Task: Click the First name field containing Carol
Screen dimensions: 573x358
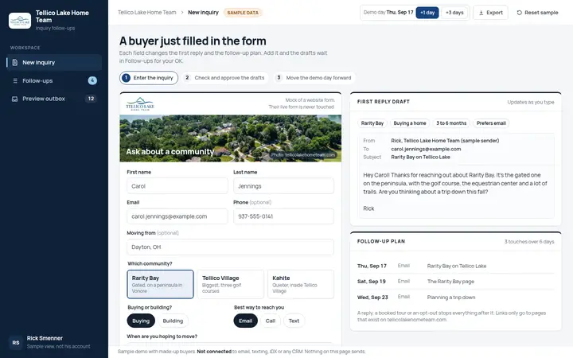Action: pos(177,186)
